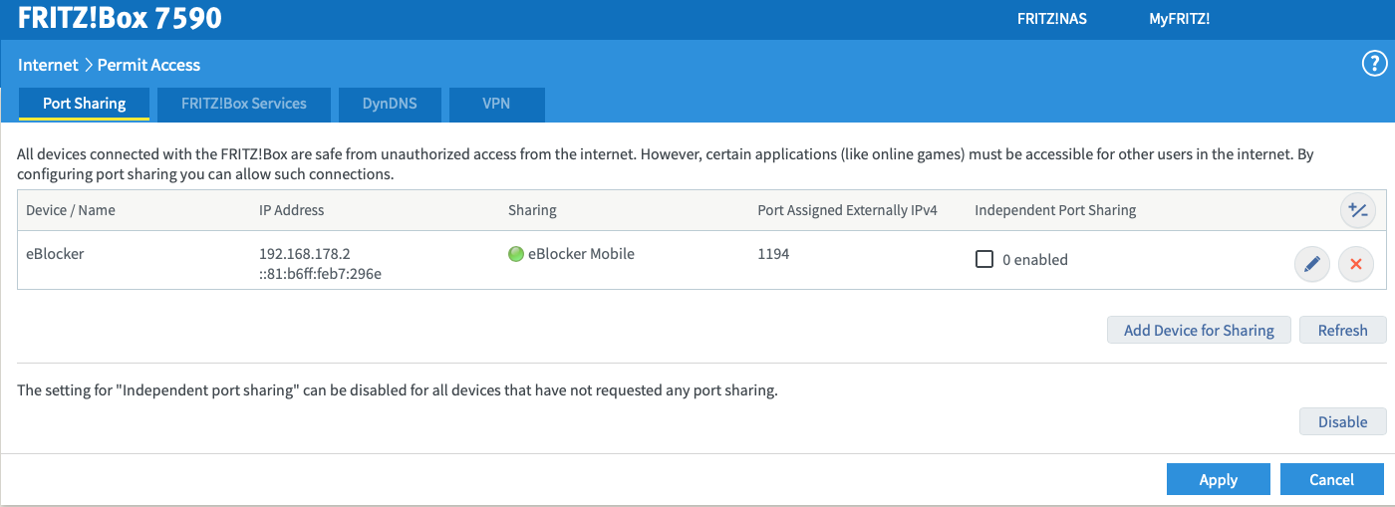This screenshot has height=507, width=1395.
Task: Toggle independent port sharing checkbox for eBlocker
Action: coord(984,259)
